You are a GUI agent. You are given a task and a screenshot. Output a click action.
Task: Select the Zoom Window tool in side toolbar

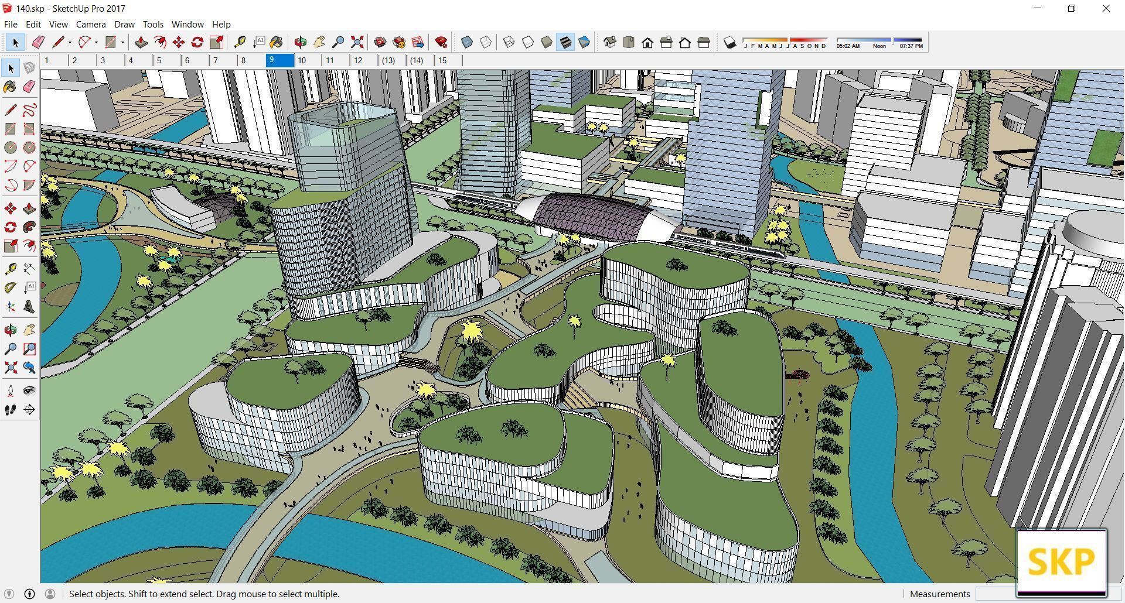[x=29, y=349]
